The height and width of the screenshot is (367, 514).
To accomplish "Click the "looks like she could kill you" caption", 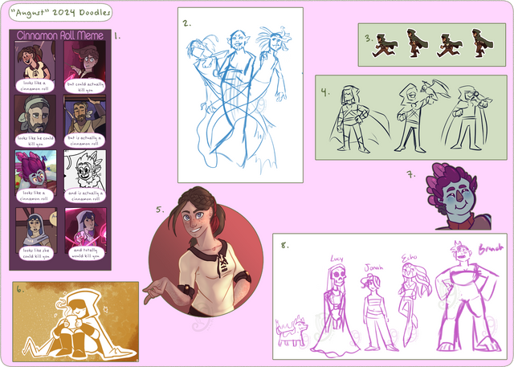I will tap(36, 253).
